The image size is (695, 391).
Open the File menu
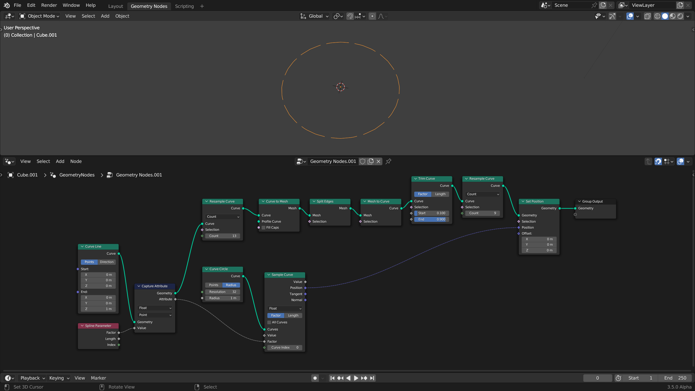pyautogui.click(x=17, y=5)
